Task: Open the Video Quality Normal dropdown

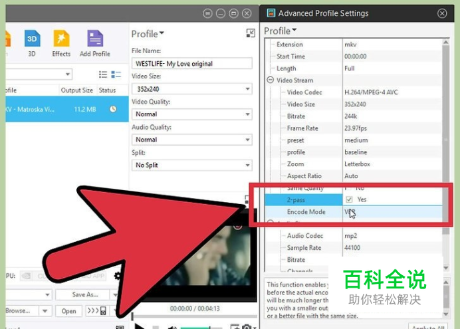Action: pyautogui.click(x=192, y=114)
